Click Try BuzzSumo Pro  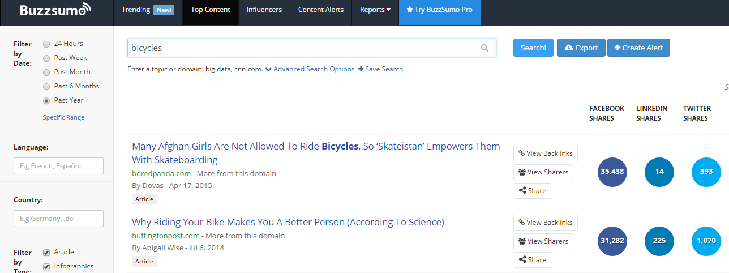[x=440, y=10]
